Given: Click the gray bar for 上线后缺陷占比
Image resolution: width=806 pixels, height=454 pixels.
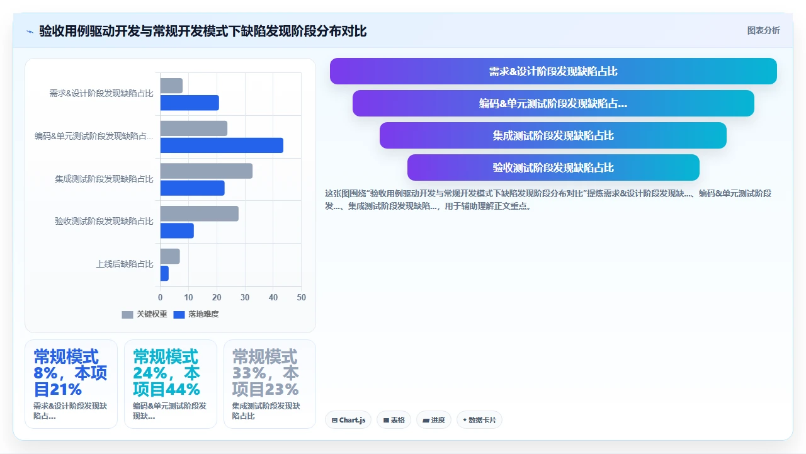Looking at the screenshot, I should tap(170, 256).
